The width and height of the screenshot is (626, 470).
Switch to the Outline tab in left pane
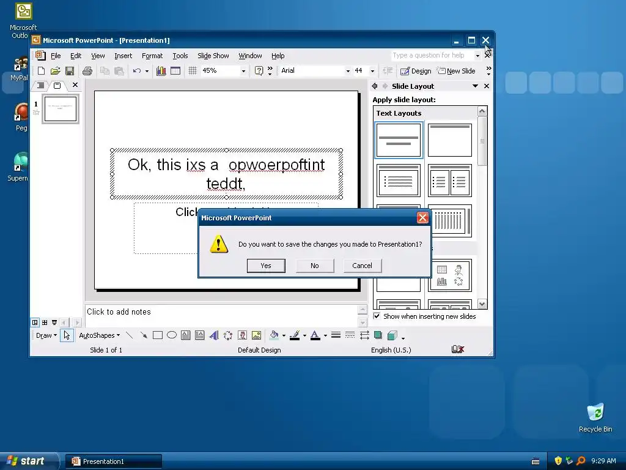(x=41, y=85)
